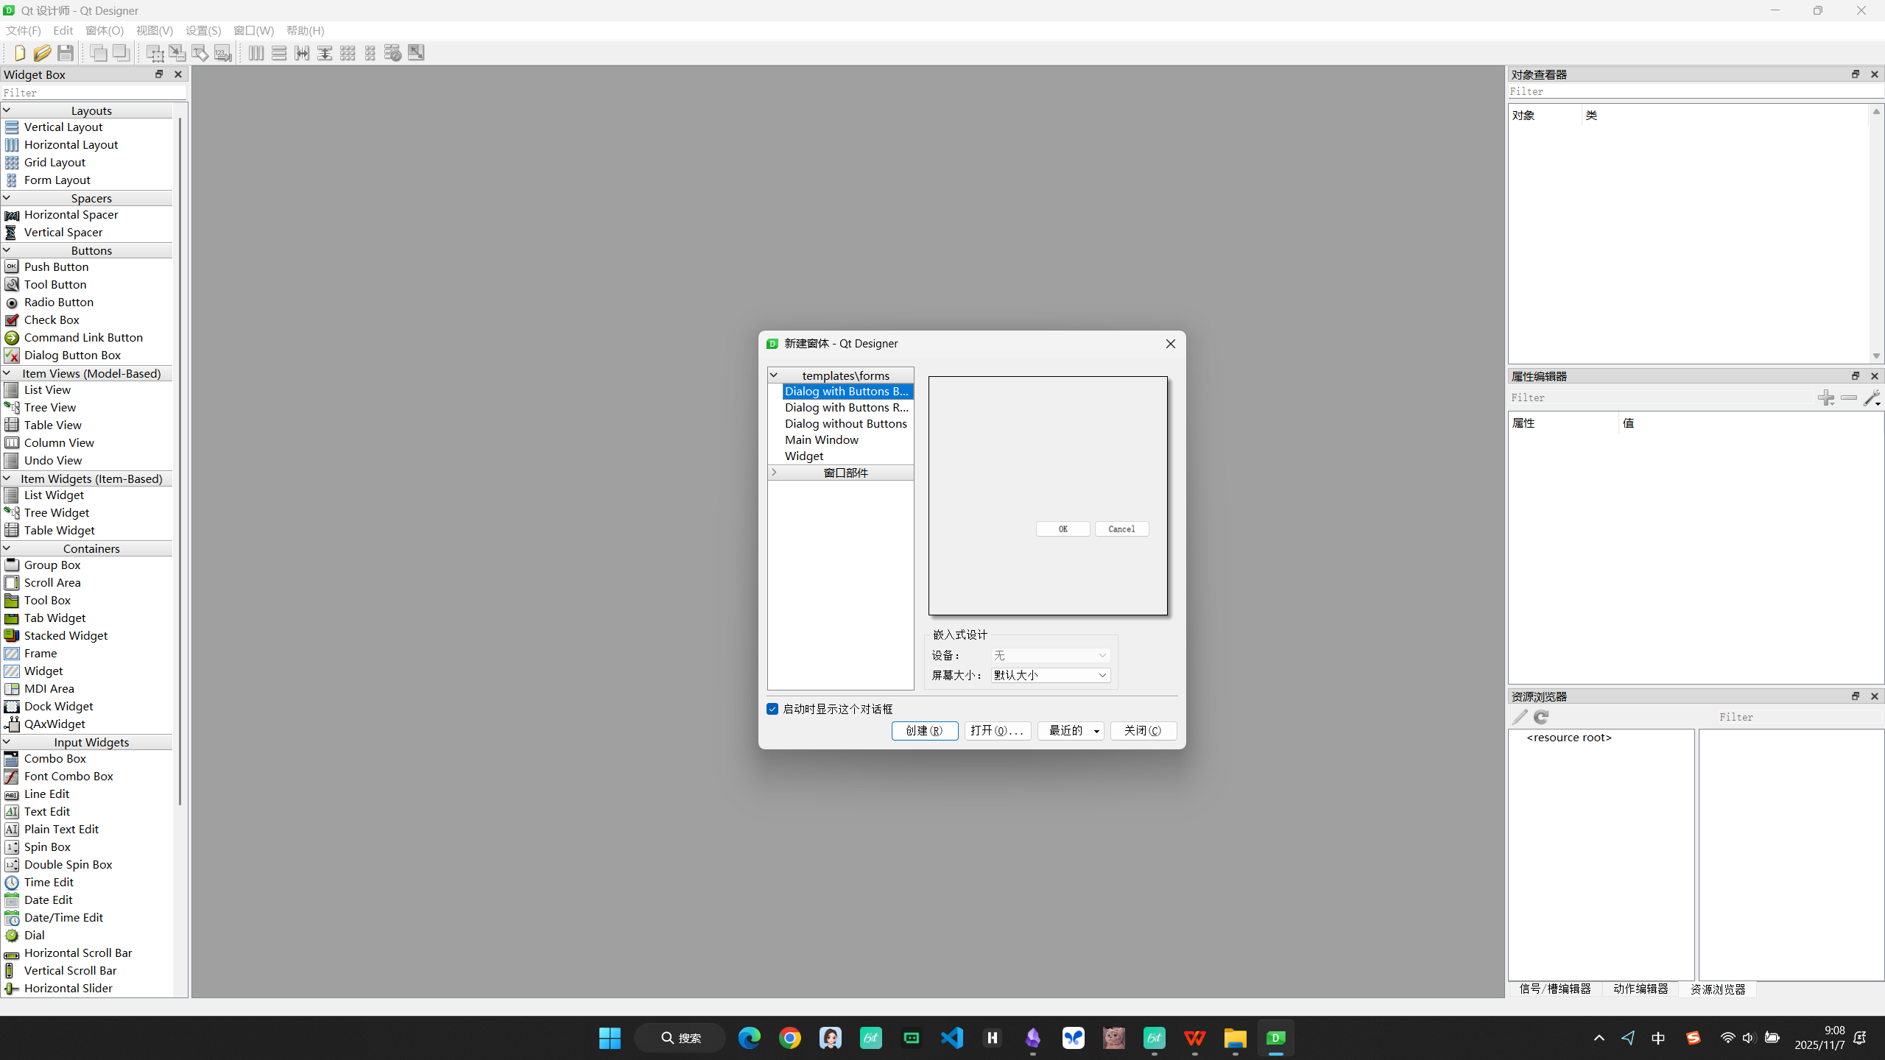Open the 屏幕大小 screen size dropdown
The image size is (1885, 1060).
pyautogui.click(x=1050, y=675)
